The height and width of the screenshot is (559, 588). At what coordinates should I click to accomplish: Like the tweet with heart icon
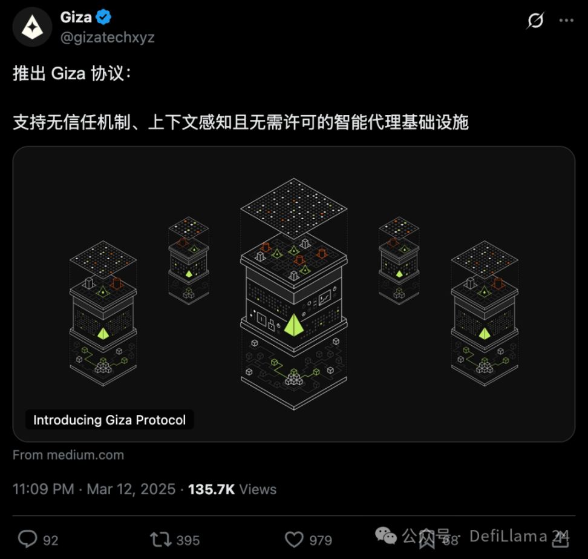[x=294, y=540]
